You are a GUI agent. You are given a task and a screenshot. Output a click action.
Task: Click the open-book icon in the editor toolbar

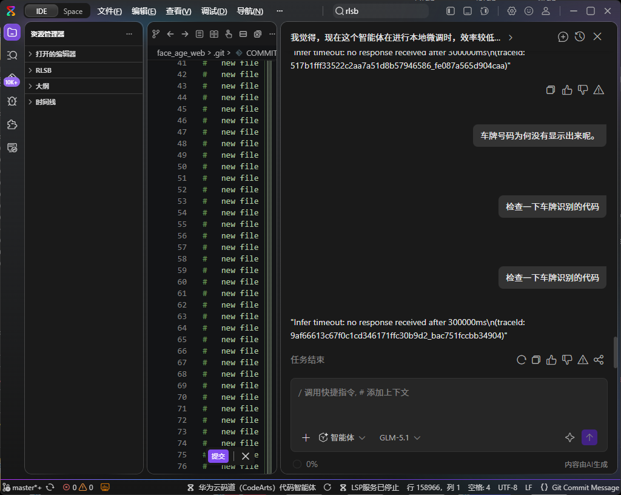click(x=214, y=34)
